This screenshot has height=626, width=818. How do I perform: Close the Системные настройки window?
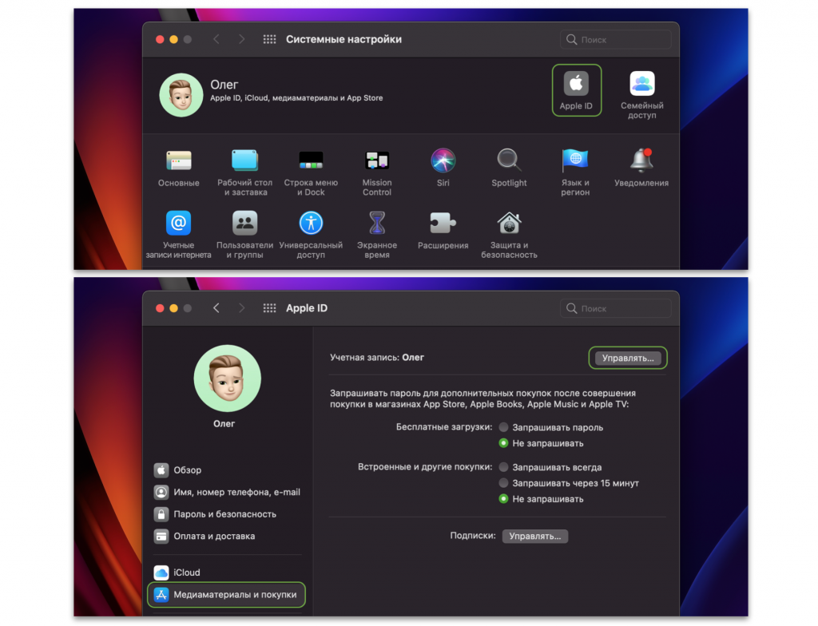click(160, 39)
